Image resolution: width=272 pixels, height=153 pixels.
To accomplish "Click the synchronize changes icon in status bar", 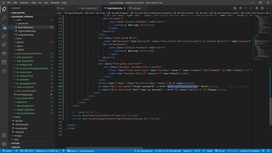I will (17, 151).
